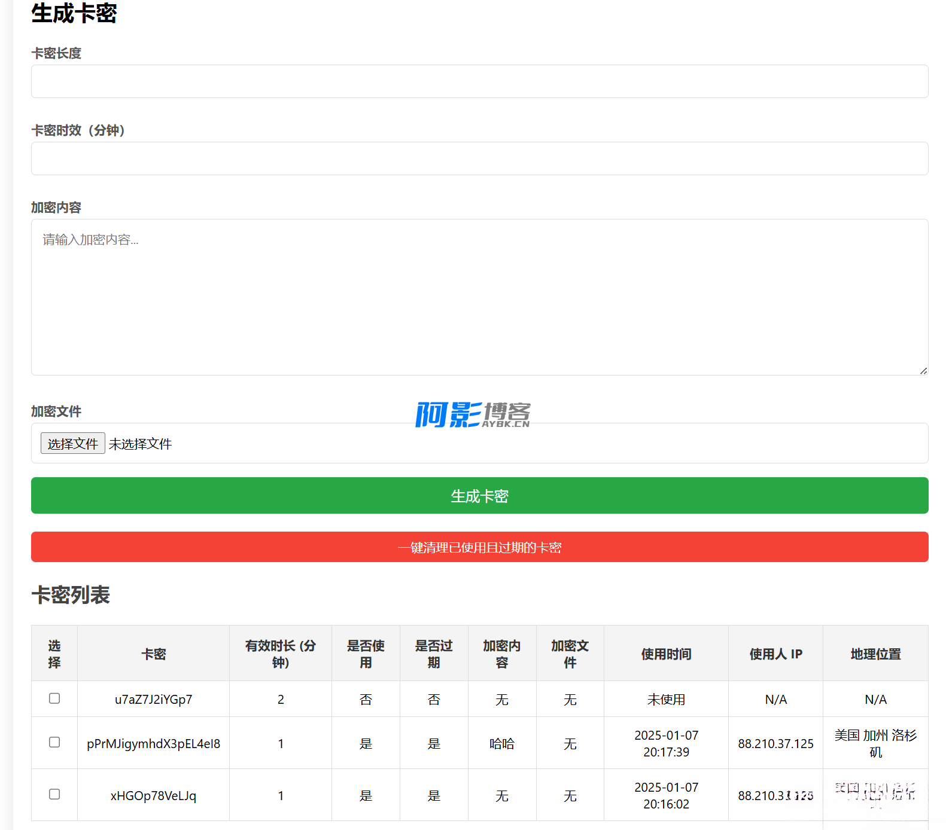Click the red 一键清理已使用且过期的卡密 button

coord(479,547)
